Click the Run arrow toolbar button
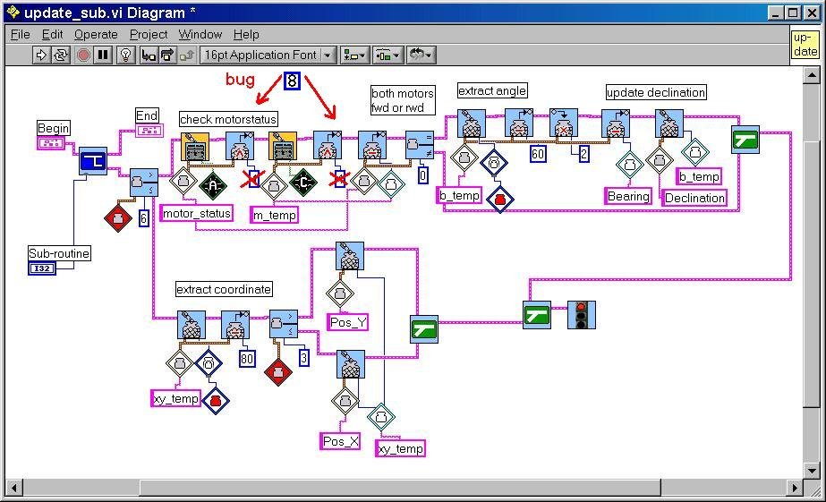The width and height of the screenshot is (826, 502). (x=40, y=55)
